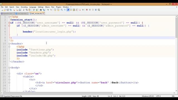
Task: Click line number 12 in margin
Action: pyautogui.click(x=4, y=50)
